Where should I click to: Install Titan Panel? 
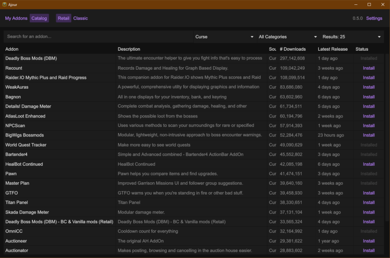coord(369,202)
